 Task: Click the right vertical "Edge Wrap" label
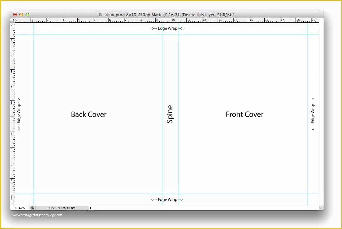[313, 114]
